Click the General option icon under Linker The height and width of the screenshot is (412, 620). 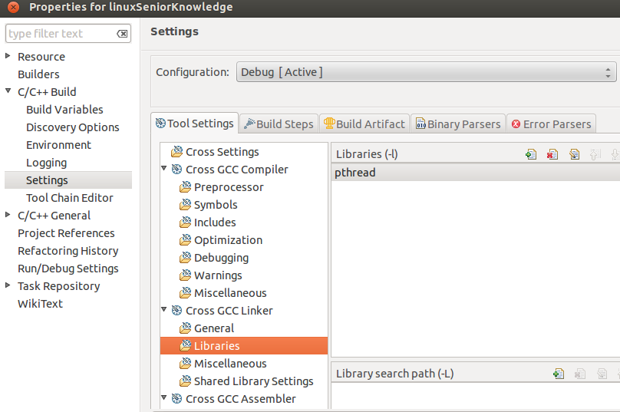click(x=185, y=328)
